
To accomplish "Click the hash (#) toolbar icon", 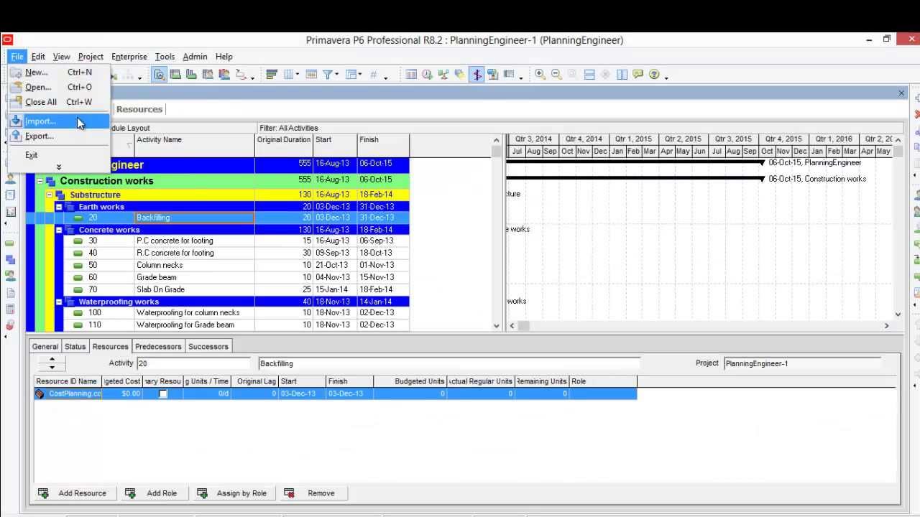I will tap(374, 75).
